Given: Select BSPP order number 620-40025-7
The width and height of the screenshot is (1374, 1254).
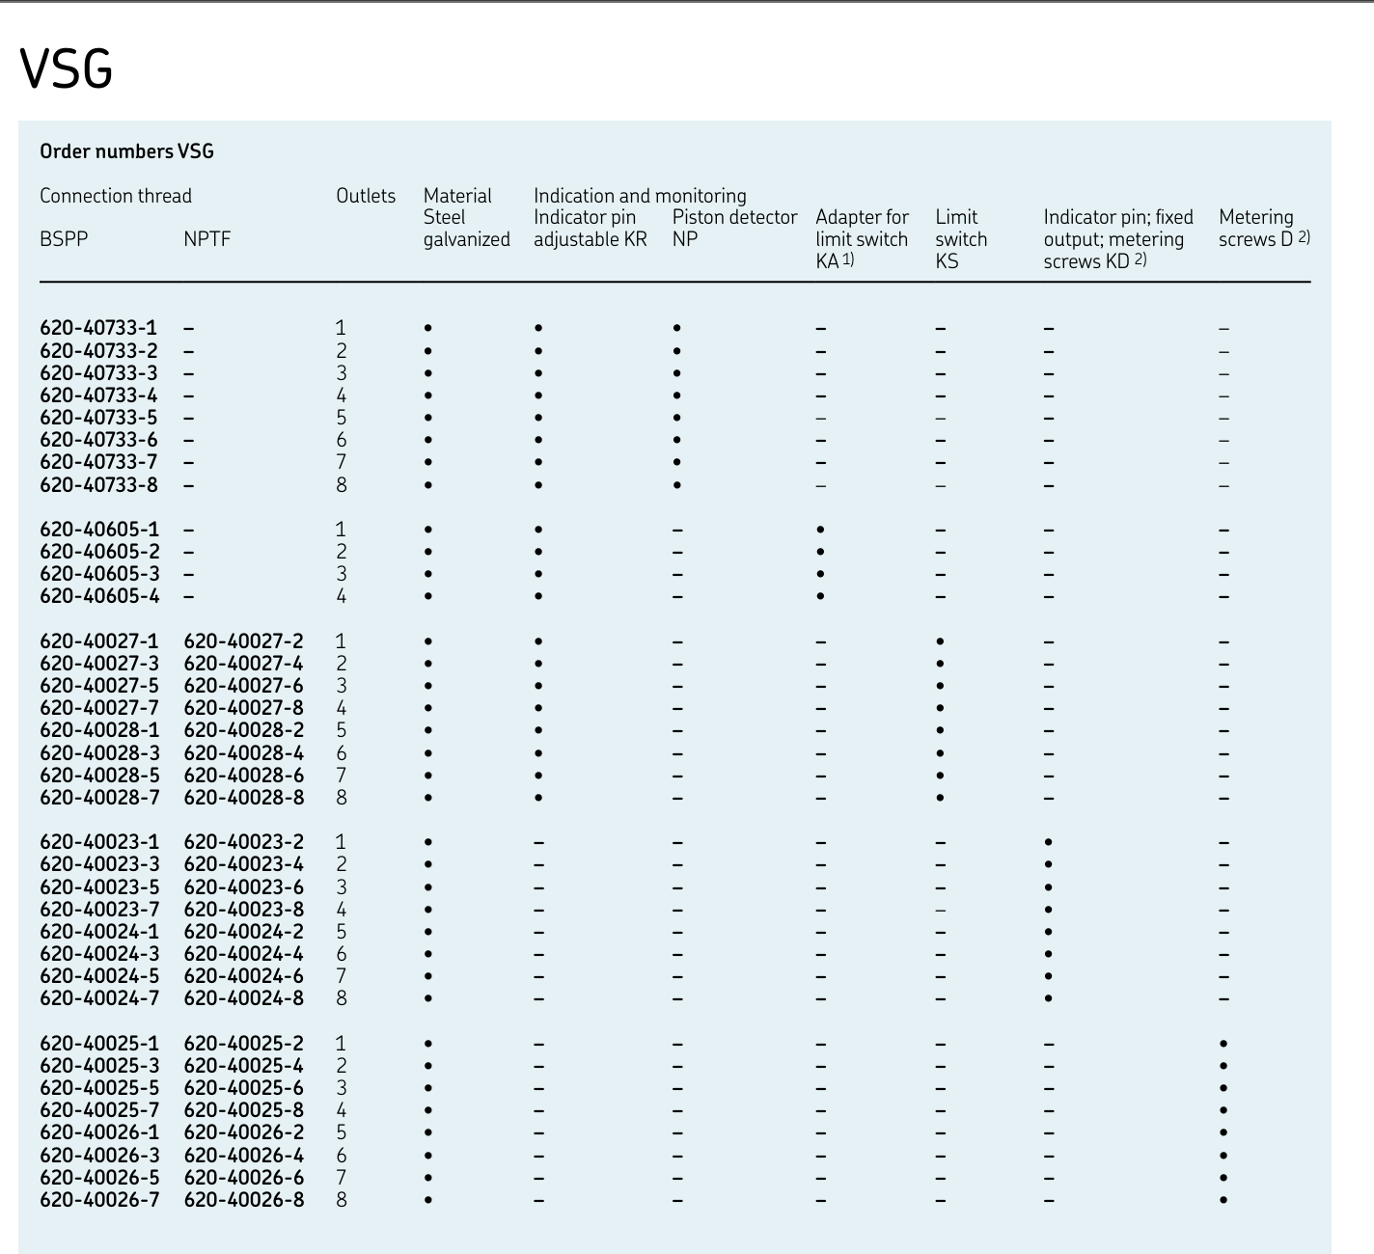Looking at the screenshot, I should 99,1110.
